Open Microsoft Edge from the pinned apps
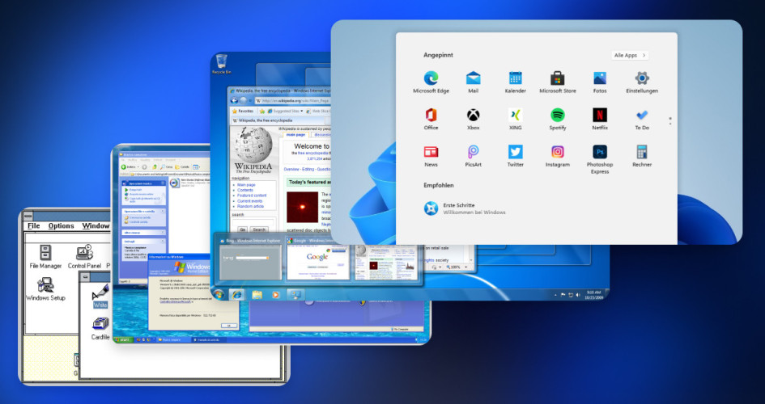This screenshot has height=404, width=765. point(431,82)
